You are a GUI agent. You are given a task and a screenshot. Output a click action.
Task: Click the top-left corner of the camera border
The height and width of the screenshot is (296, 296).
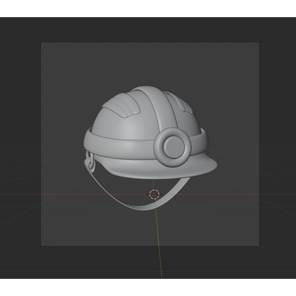40,41
